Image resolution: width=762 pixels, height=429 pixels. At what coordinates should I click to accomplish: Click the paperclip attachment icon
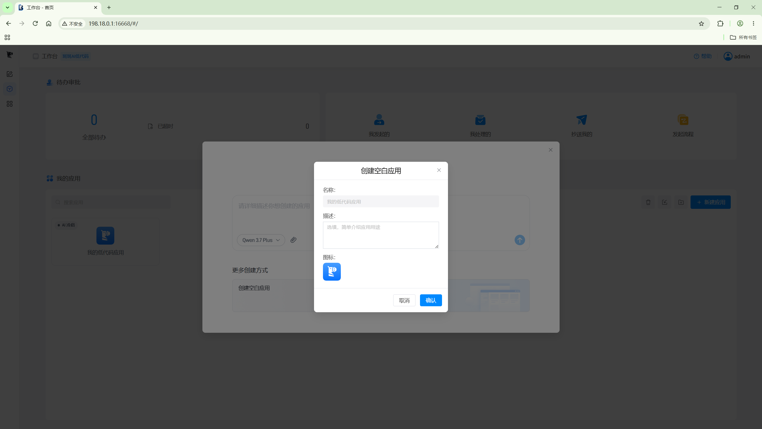coord(293,240)
